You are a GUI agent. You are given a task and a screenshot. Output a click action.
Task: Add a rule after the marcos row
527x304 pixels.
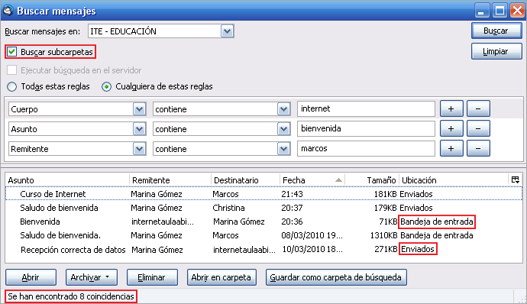[451, 148]
